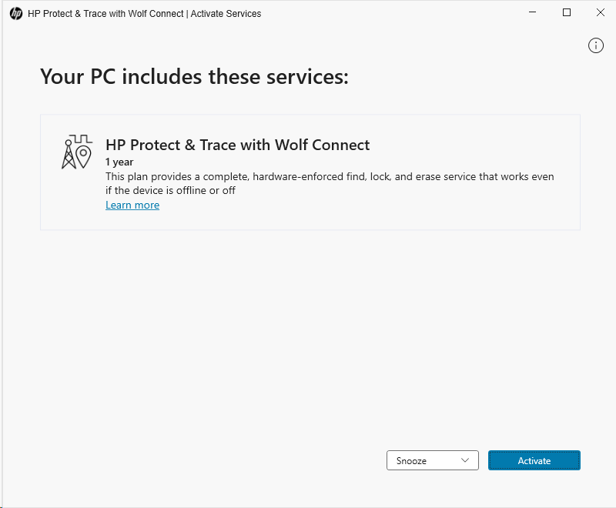Maximize the Activate Services window

[567, 12]
